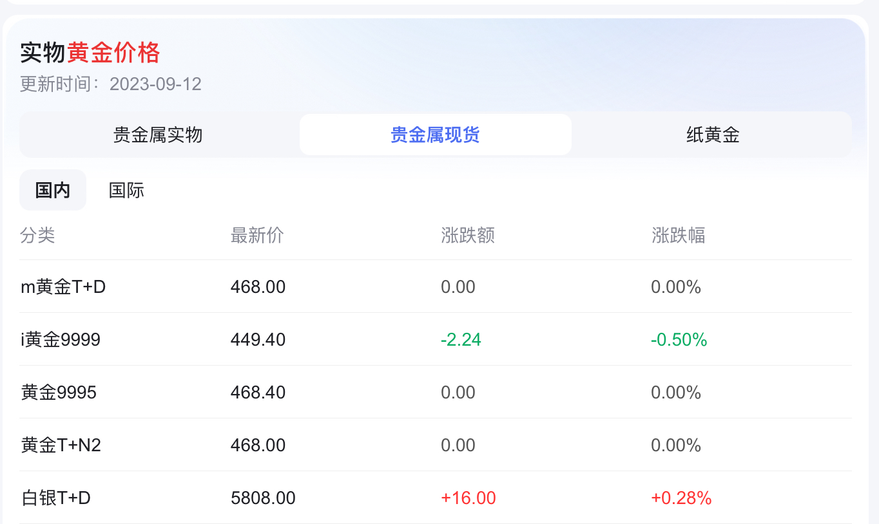Click the 黄金T+N2 category name
The width and height of the screenshot is (879, 524).
61,445
